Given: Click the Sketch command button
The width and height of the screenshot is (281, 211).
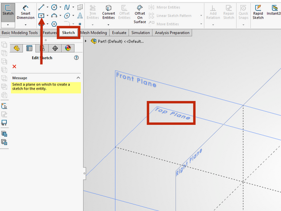Looking at the screenshot, I should coord(8,10).
